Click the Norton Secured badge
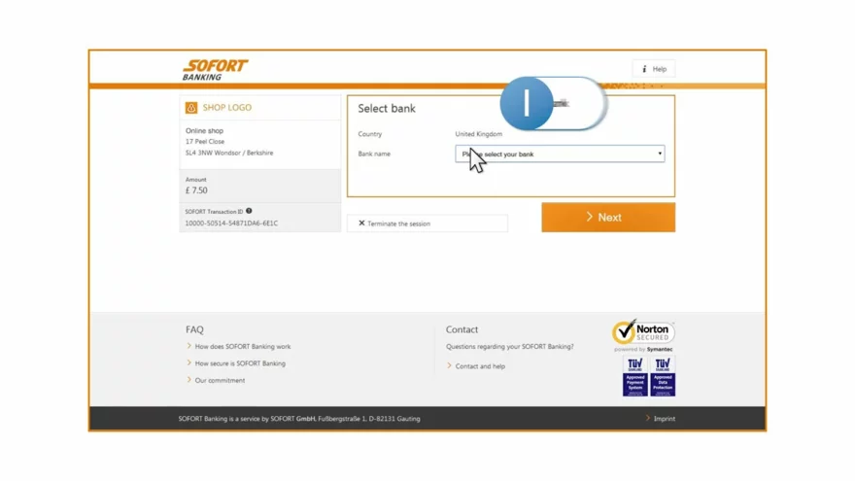Image resolution: width=855 pixels, height=481 pixels. [x=643, y=333]
